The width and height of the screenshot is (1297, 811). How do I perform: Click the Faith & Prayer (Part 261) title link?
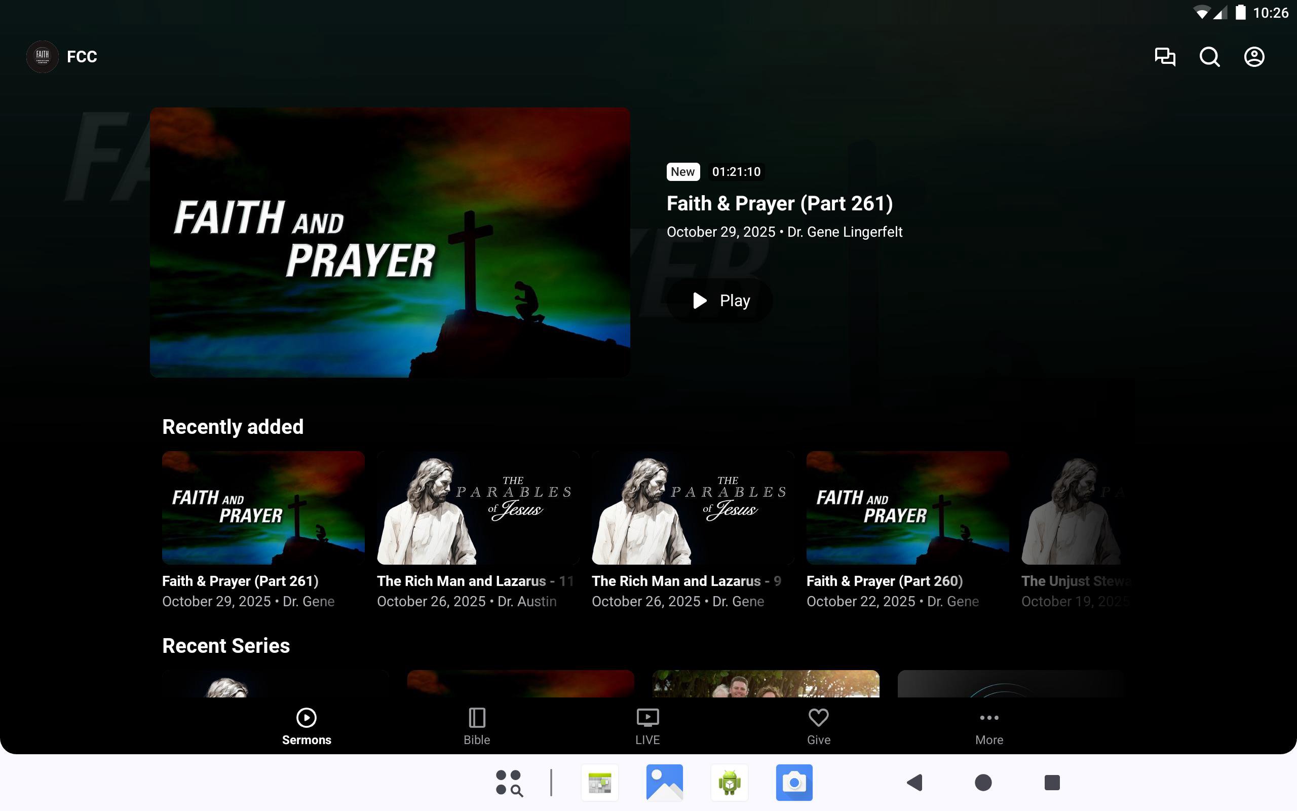tap(779, 203)
